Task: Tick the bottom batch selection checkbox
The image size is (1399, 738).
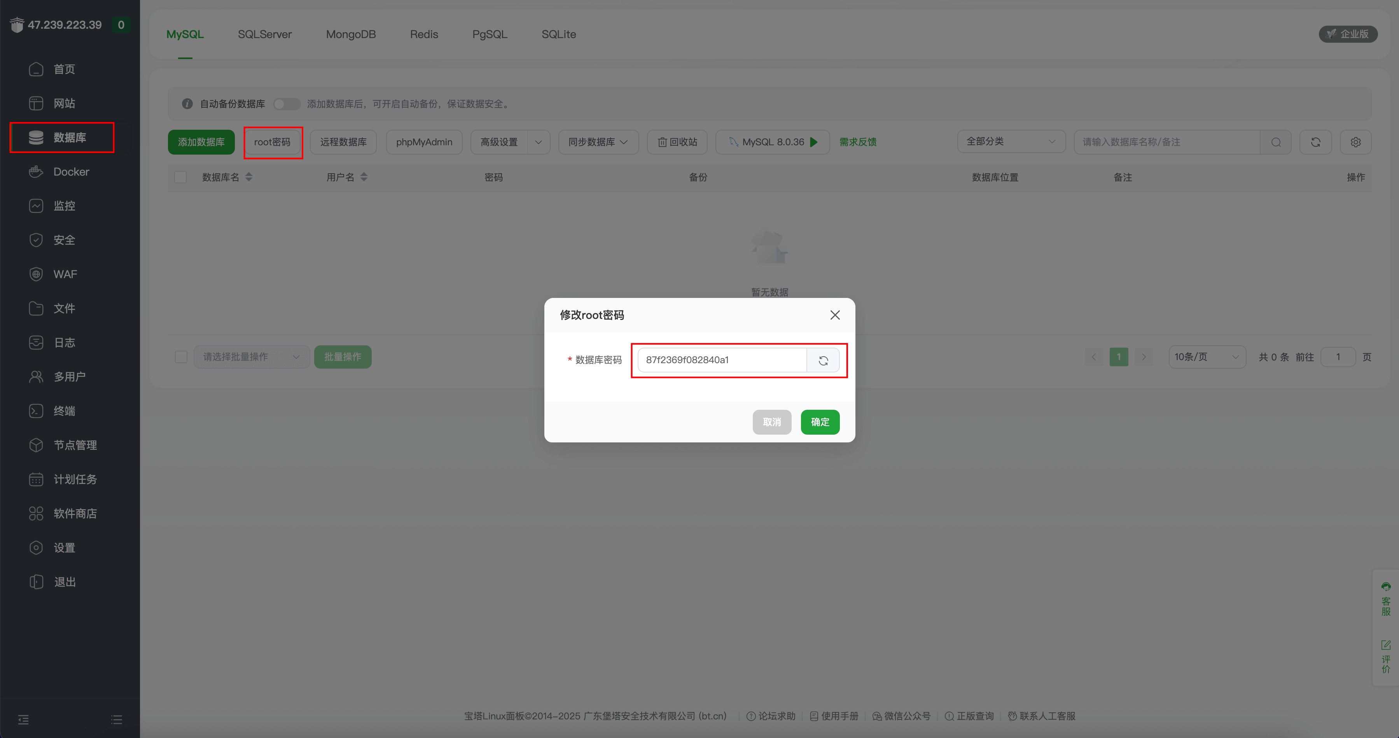Action: (x=182, y=357)
